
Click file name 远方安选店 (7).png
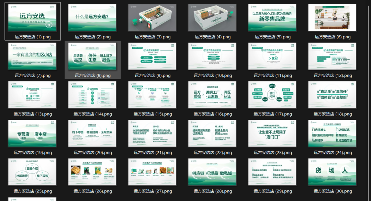point(33,75)
